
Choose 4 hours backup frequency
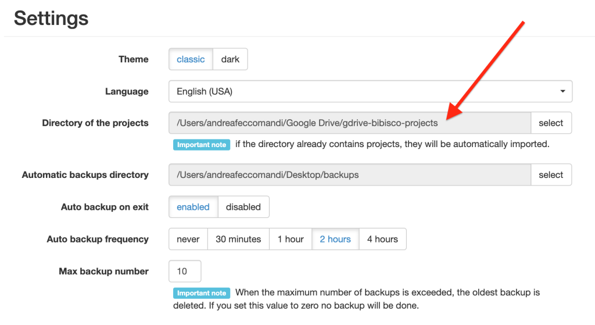click(382, 239)
